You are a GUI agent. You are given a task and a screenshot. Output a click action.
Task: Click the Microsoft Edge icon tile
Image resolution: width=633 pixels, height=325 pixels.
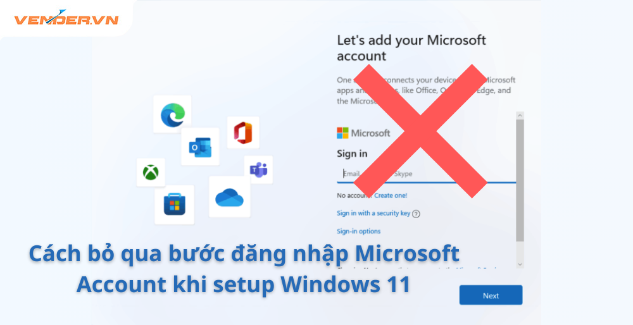click(172, 114)
